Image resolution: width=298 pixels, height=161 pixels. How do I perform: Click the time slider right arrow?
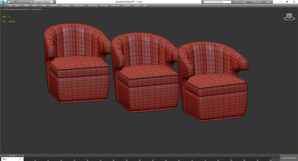coord(23,156)
